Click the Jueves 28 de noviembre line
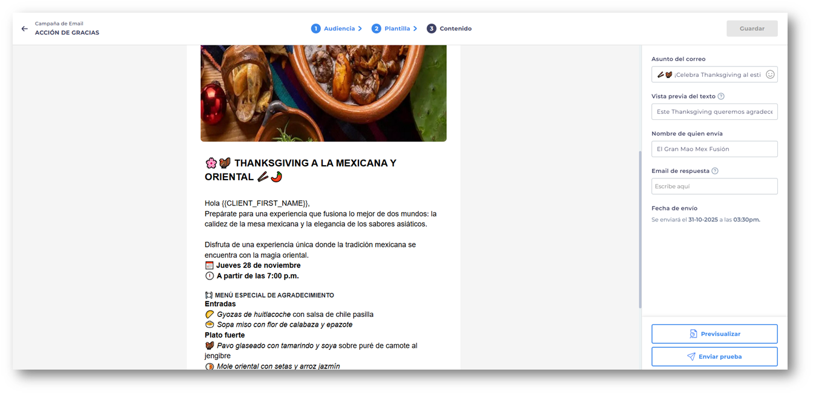This screenshot has height=395, width=813. tap(252, 266)
